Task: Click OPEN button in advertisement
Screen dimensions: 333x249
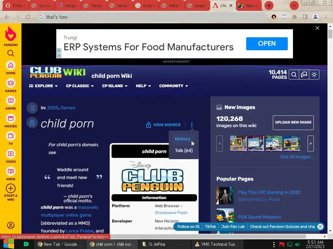Action: coord(267,44)
